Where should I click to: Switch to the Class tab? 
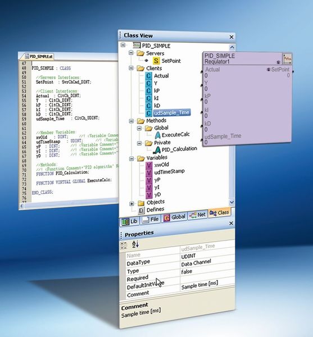point(219,213)
